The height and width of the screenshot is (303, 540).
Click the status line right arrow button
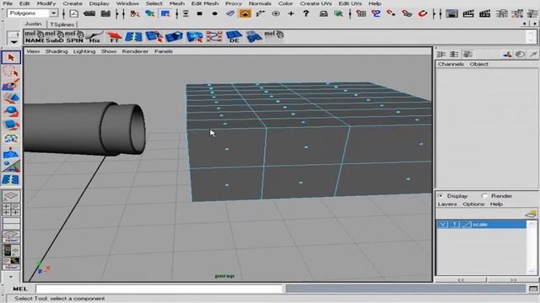coord(534,24)
